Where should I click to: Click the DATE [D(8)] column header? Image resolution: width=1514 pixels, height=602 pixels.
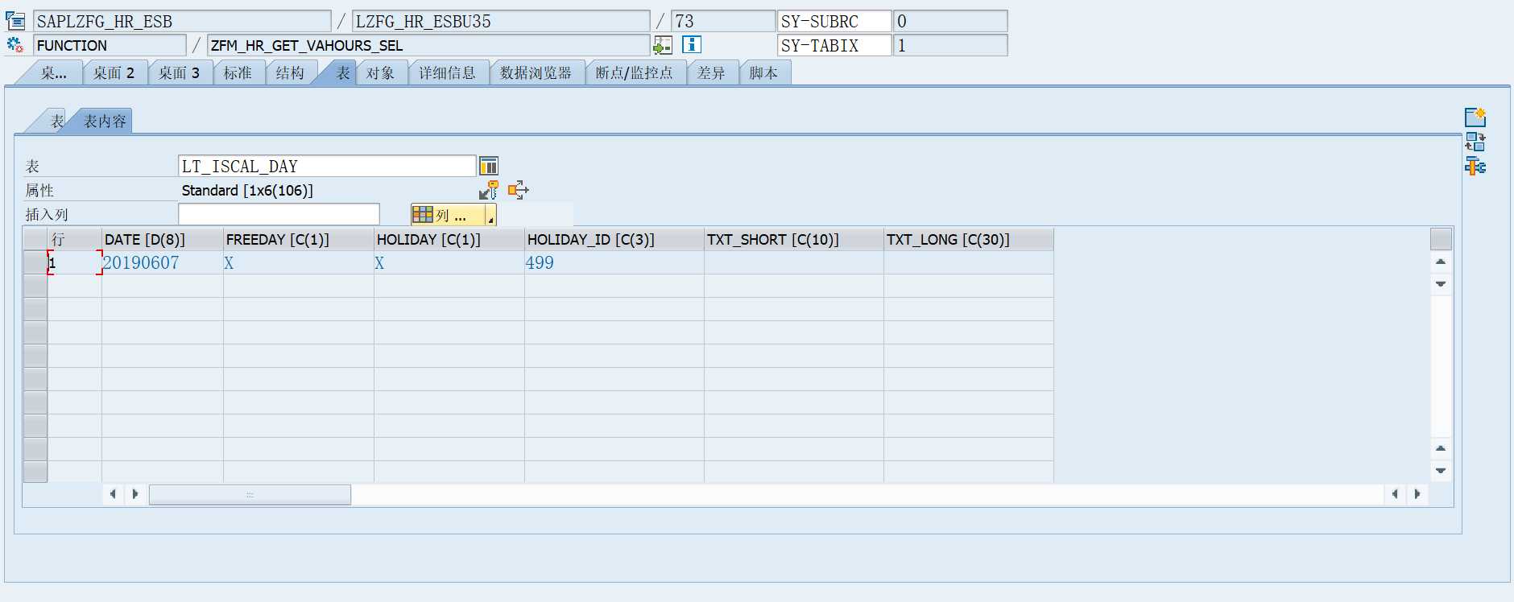coord(163,239)
